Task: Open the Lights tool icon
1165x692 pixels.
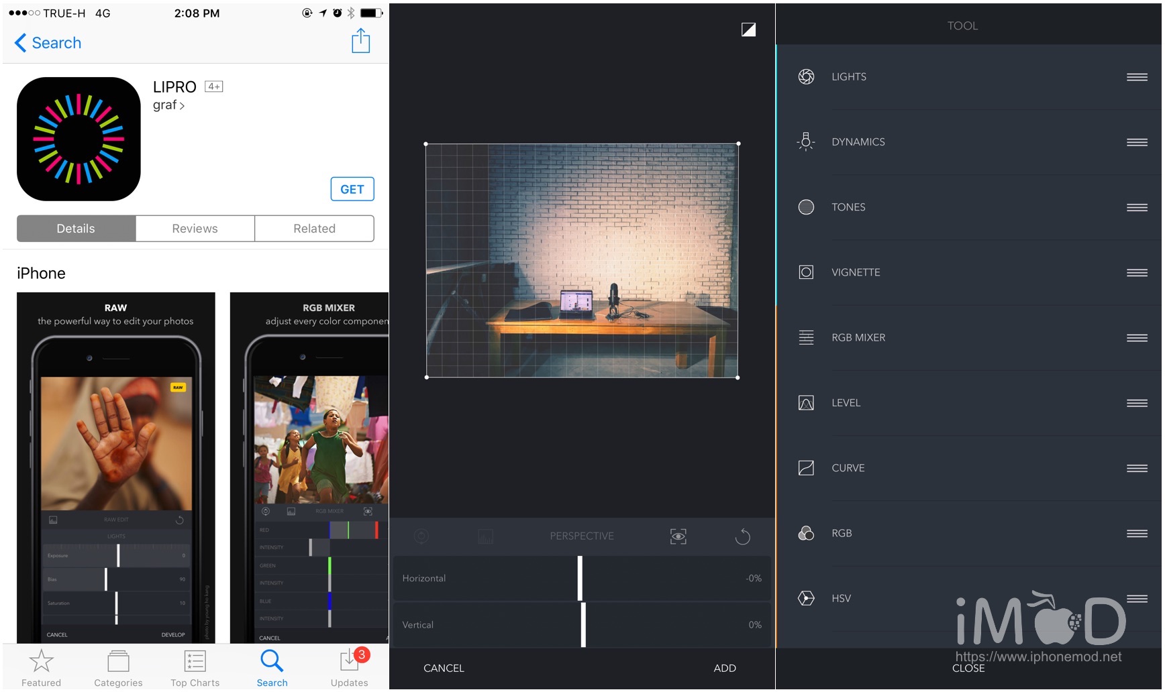Action: [806, 76]
